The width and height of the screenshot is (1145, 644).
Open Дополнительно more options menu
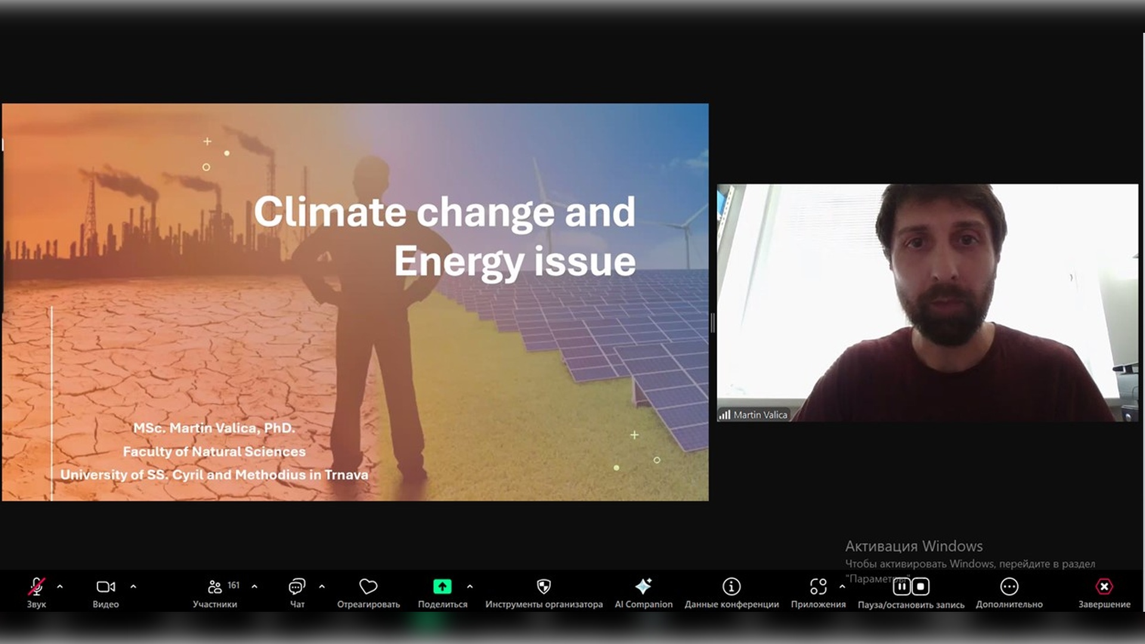point(1009,587)
